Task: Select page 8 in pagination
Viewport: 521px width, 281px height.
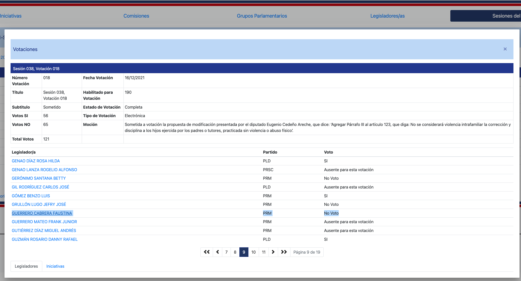Action: (x=235, y=252)
